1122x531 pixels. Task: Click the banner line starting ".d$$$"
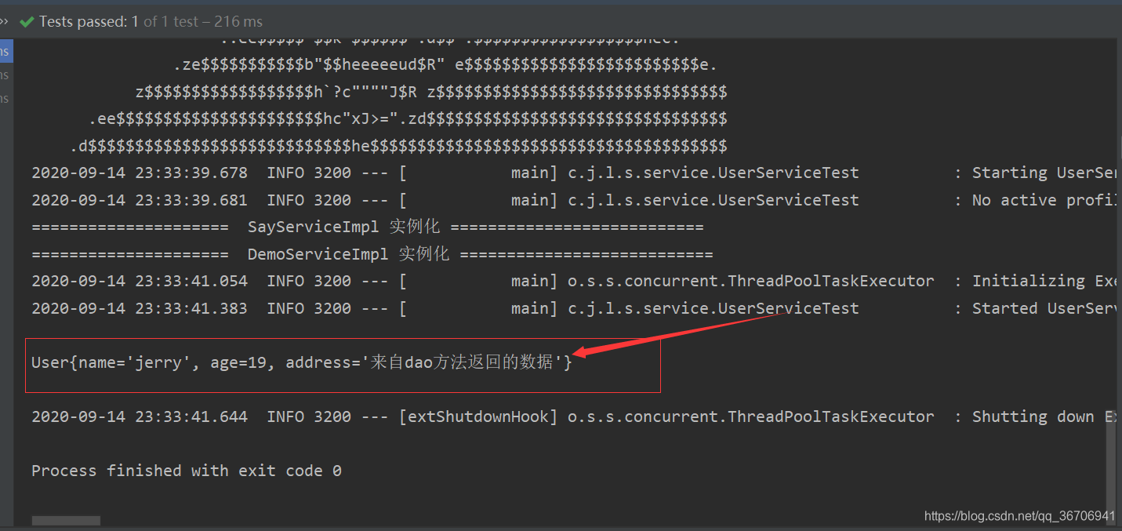[x=398, y=146]
